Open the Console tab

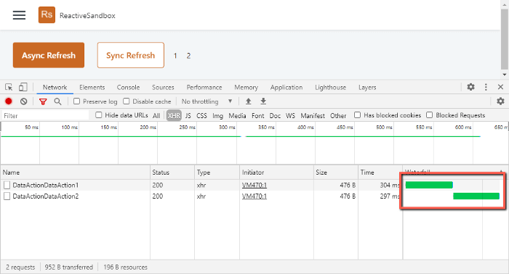[x=128, y=87]
